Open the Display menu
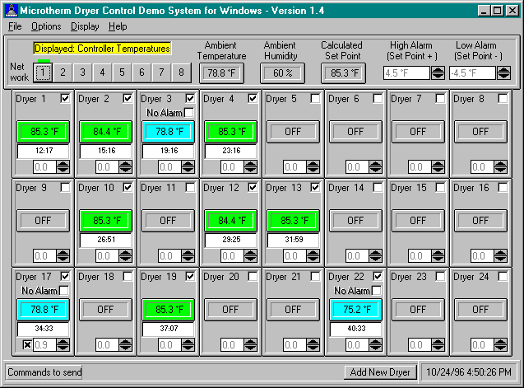This screenshot has height=388, width=524. (x=85, y=26)
